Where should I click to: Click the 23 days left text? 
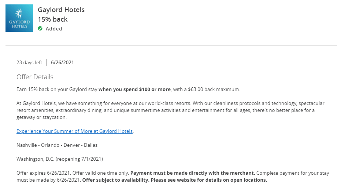point(29,62)
